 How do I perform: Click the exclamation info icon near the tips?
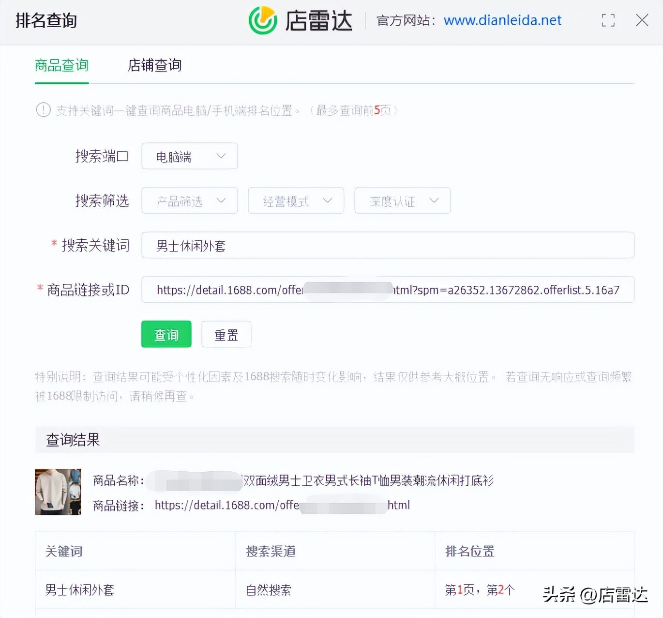(x=43, y=110)
